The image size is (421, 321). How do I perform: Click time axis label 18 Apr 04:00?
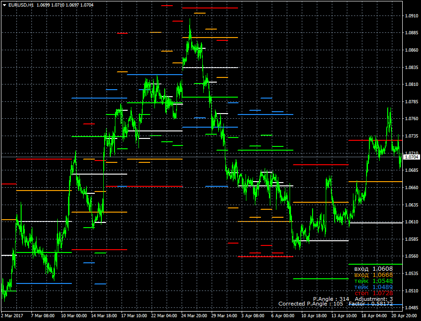click(x=374, y=316)
